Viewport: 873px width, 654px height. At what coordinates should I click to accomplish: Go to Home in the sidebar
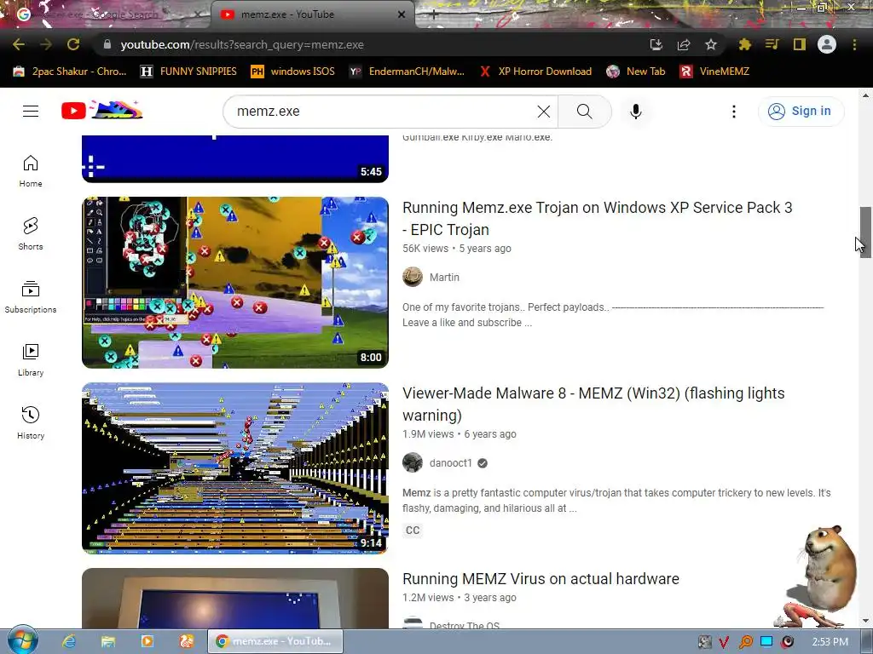[31, 171]
